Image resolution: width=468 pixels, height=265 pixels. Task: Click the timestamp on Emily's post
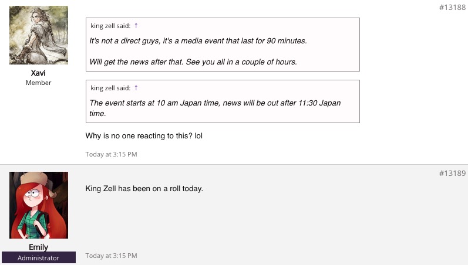(x=111, y=256)
